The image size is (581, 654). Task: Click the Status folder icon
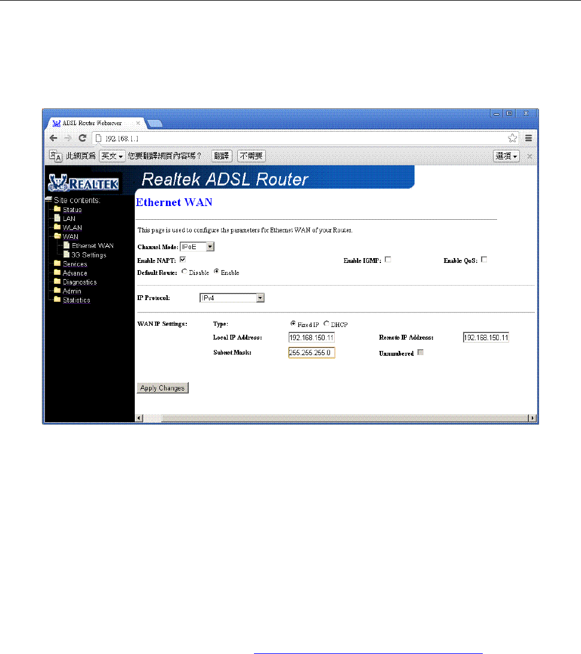(58, 209)
